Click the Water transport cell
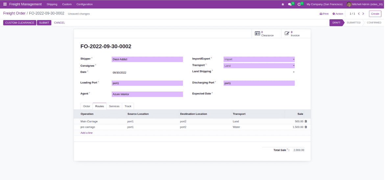385x180 pixels. (236, 127)
